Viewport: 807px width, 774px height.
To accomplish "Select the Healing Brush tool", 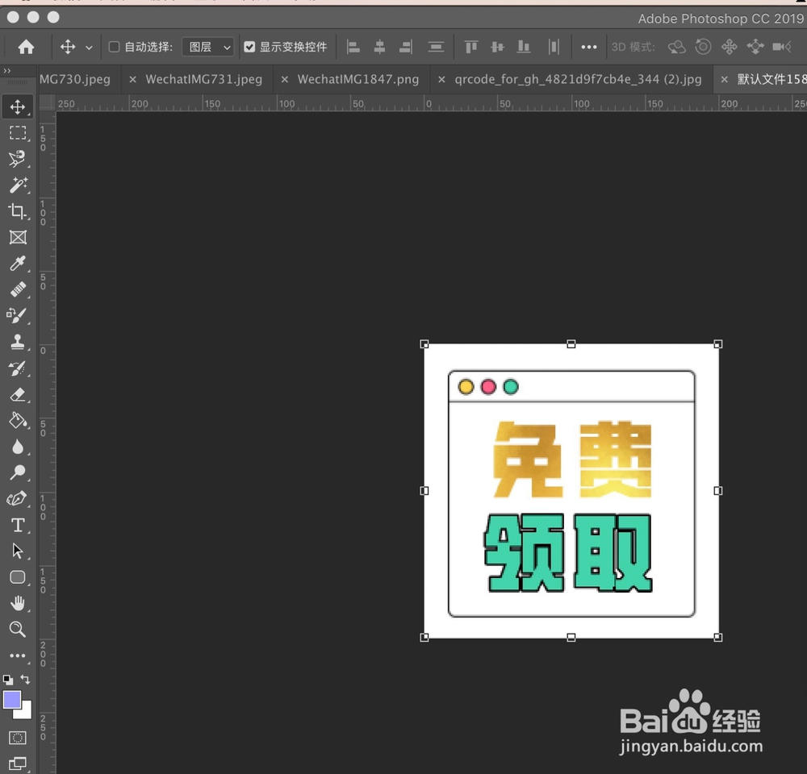I will pos(18,289).
